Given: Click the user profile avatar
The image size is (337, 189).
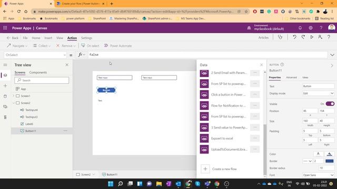Looking at the screenshot, I should tap(331, 28).
